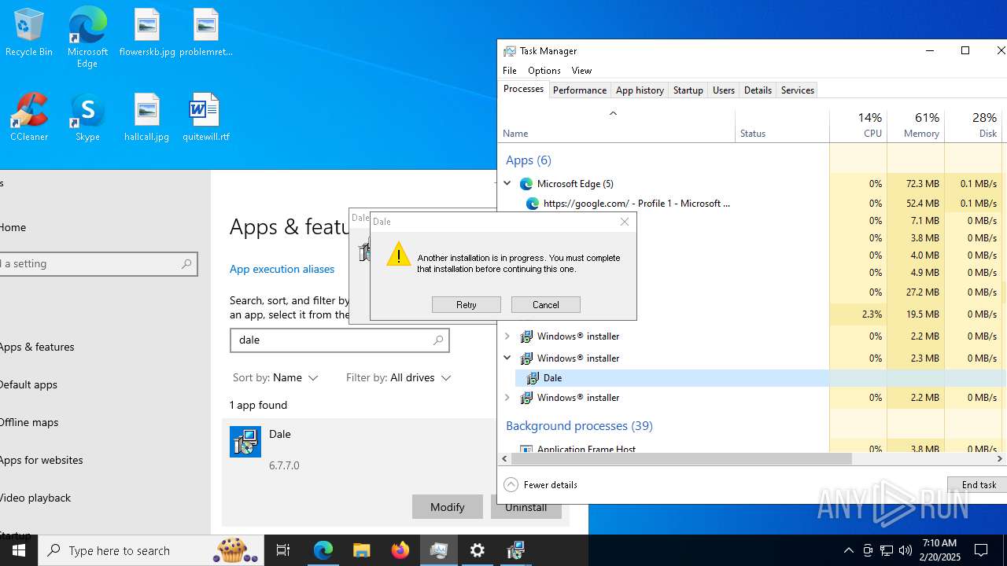Switch to Settings gear taskbar button
Viewport: 1007px width, 566px height.
478,550
